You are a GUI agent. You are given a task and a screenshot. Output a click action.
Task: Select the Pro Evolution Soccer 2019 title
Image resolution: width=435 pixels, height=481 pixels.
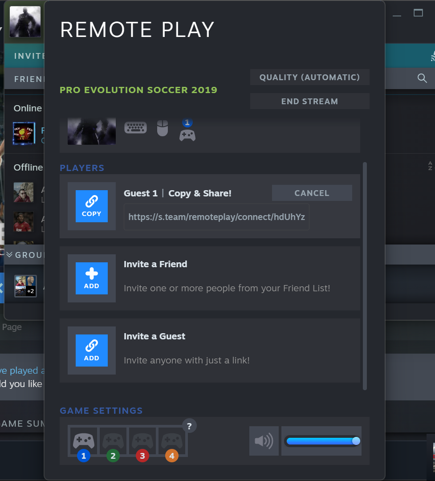138,90
